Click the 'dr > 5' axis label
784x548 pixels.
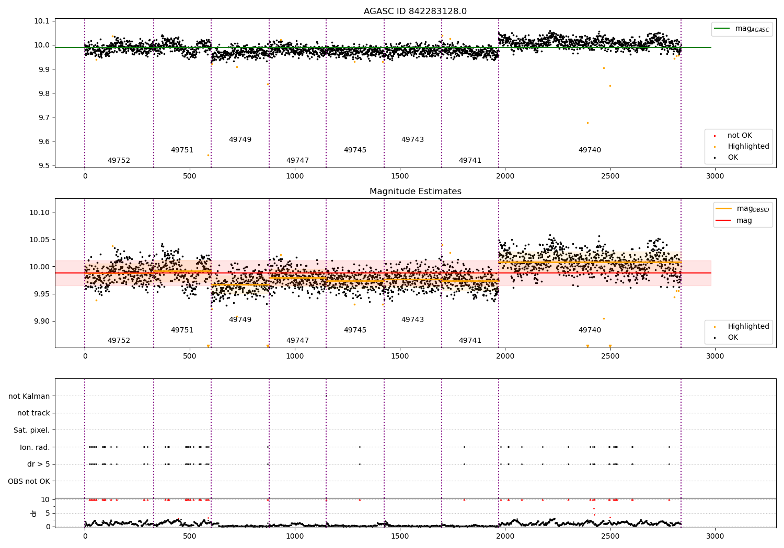[x=39, y=464]
